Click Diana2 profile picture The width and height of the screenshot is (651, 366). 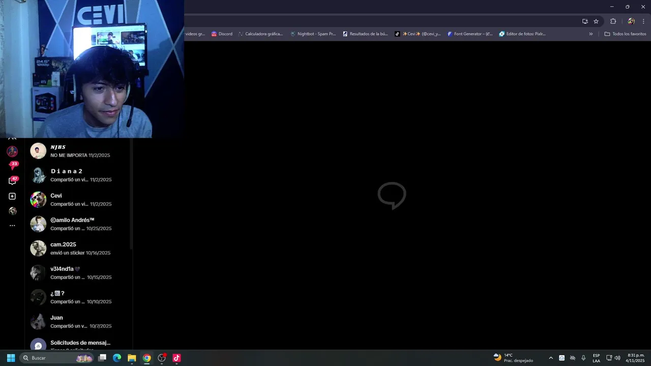[38, 175]
